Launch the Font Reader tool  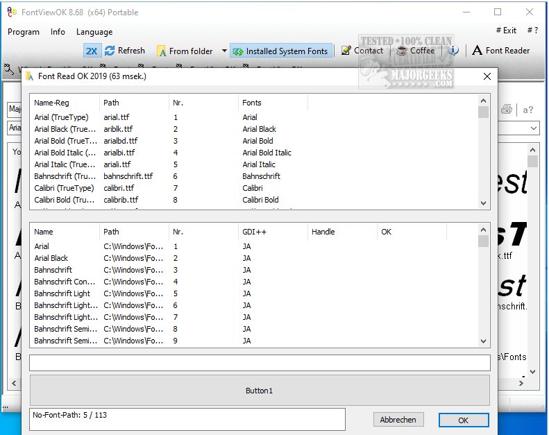(x=501, y=51)
